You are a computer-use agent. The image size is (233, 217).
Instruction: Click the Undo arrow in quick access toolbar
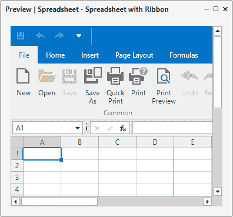pyautogui.click(x=40, y=36)
